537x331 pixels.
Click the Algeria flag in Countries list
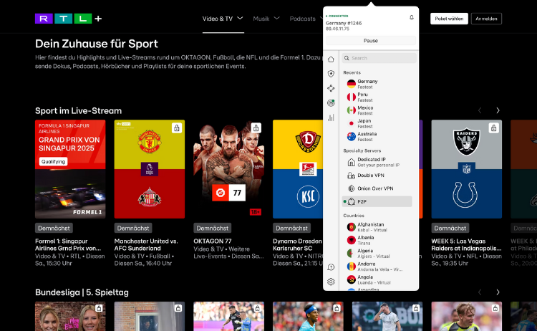tap(351, 254)
